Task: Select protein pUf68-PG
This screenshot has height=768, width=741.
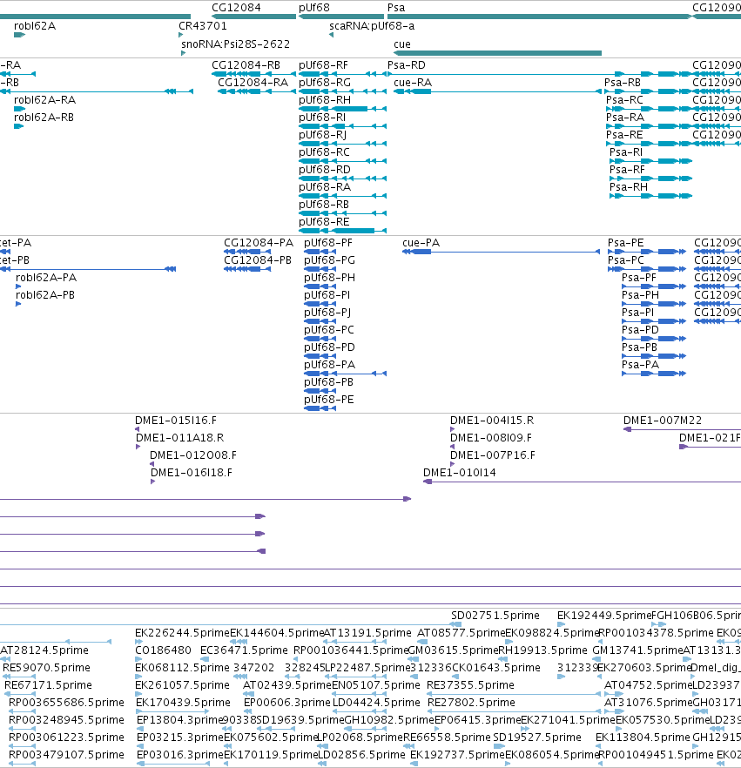Action: 330,260
